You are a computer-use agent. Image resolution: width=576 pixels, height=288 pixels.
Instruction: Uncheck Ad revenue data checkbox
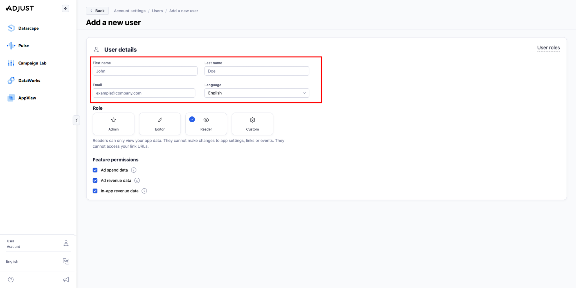tap(95, 180)
